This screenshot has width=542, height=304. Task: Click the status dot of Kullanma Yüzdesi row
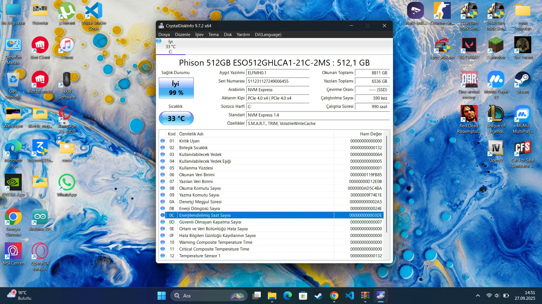click(x=163, y=168)
